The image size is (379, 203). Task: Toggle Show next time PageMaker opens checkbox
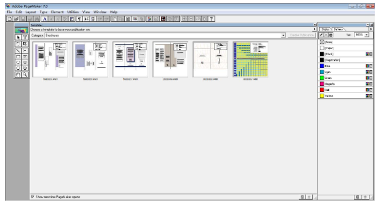pos(32,197)
